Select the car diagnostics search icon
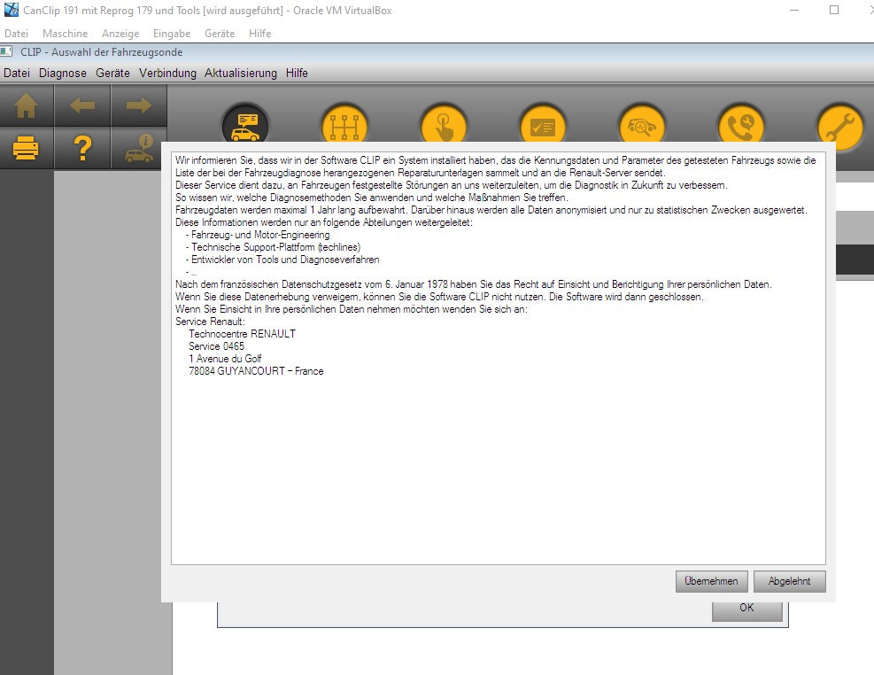This screenshot has width=874, height=675. pyautogui.click(x=641, y=127)
